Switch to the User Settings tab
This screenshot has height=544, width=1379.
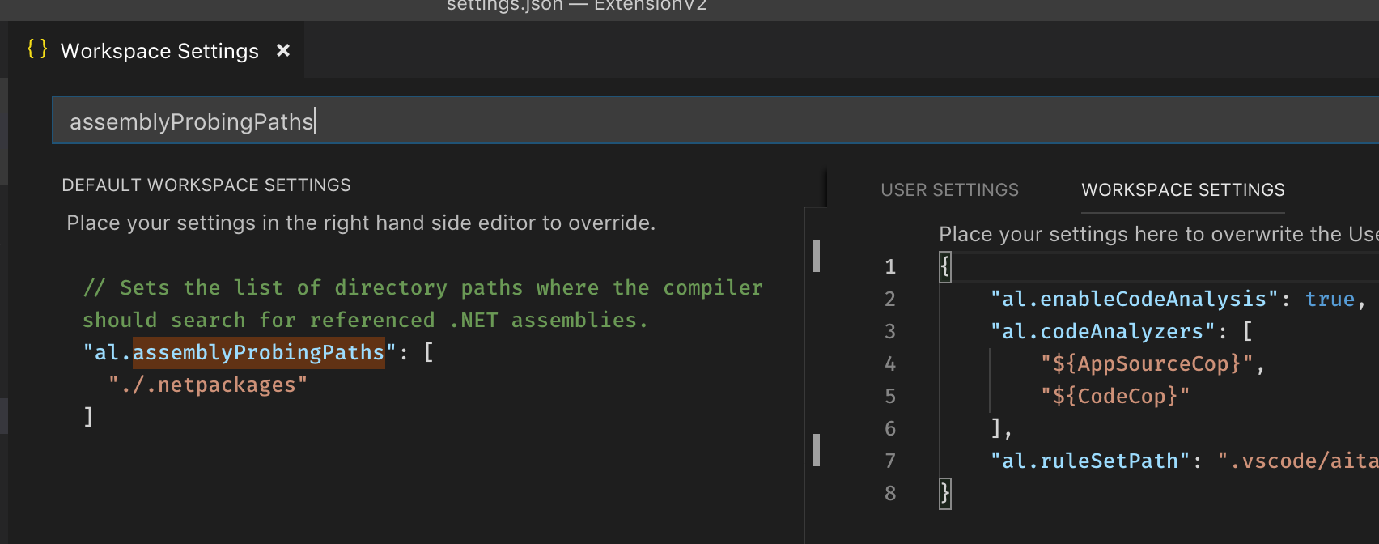949,190
